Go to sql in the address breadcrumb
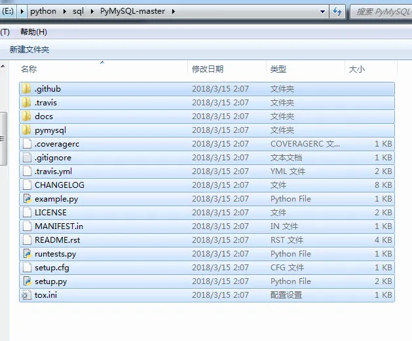This screenshot has height=341, width=412. click(79, 11)
